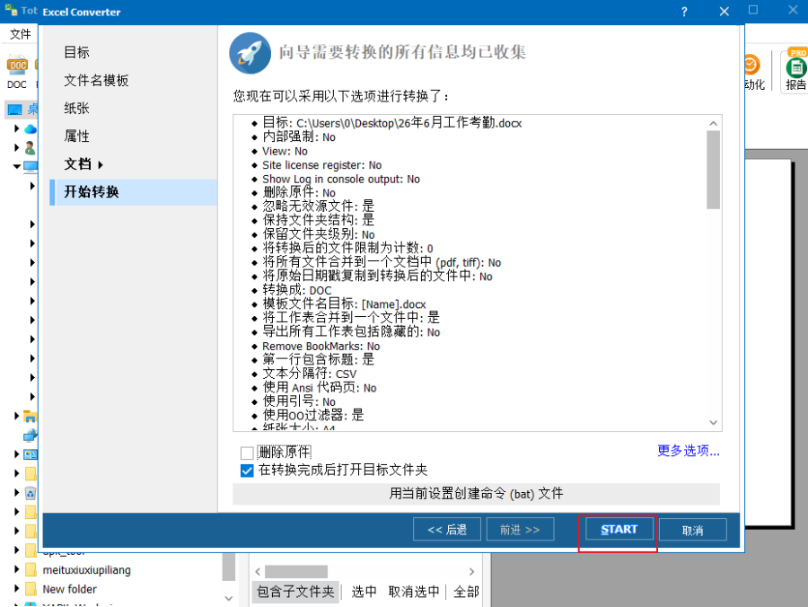Click the Site license register: No line
The image size is (808, 607).
pyautogui.click(x=322, y=165)
